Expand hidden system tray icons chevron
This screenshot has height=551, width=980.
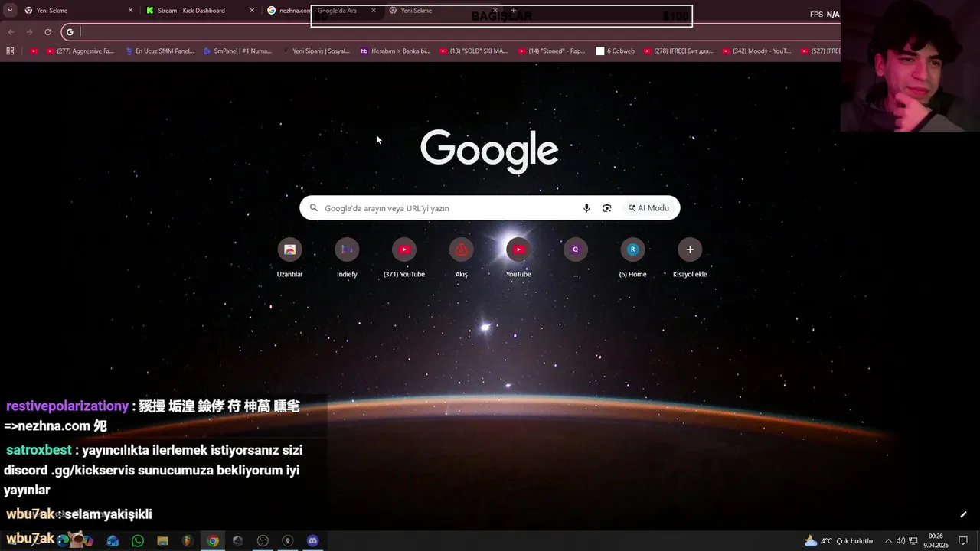[888, 541]
